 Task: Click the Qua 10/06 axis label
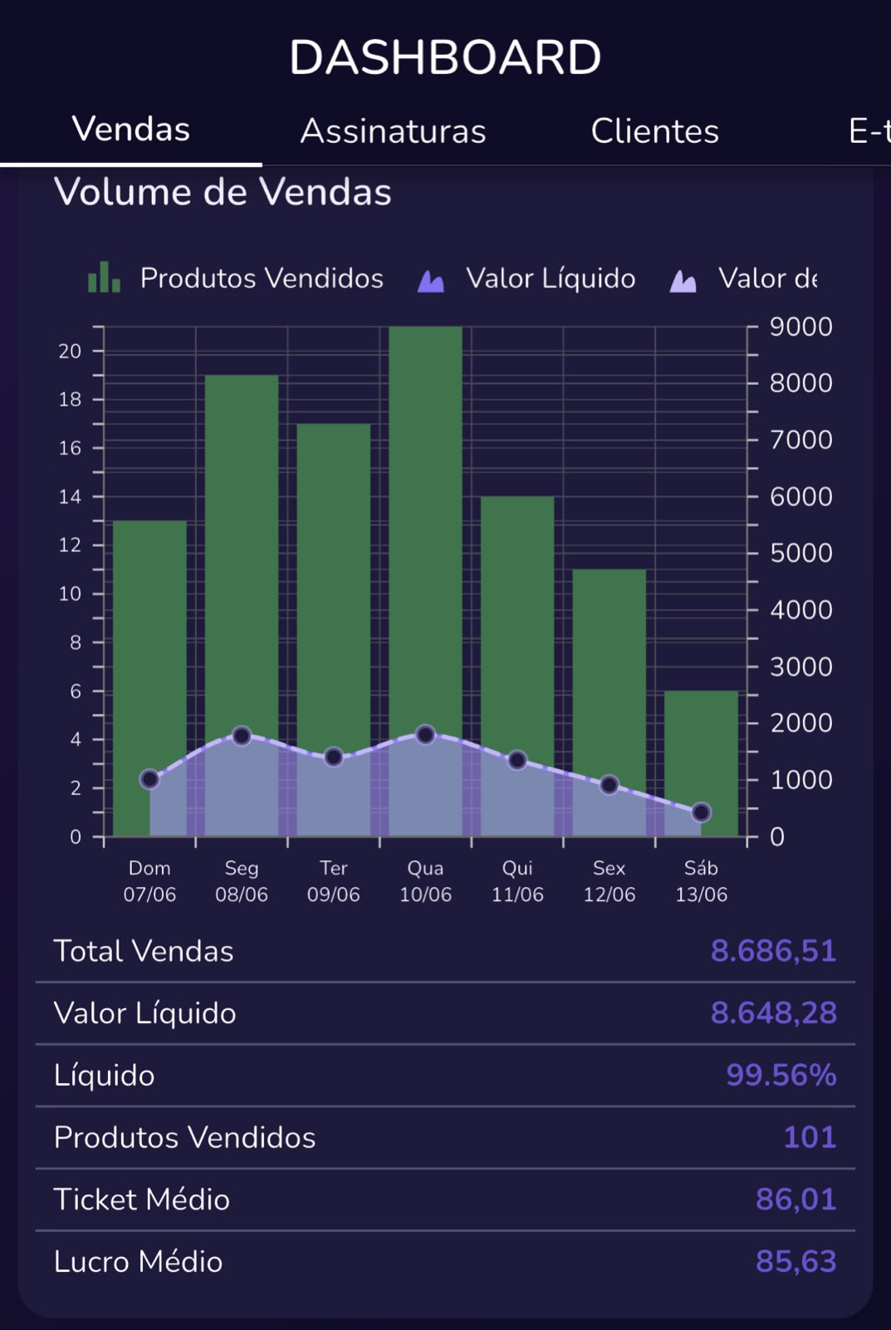[x=425, y=881]
